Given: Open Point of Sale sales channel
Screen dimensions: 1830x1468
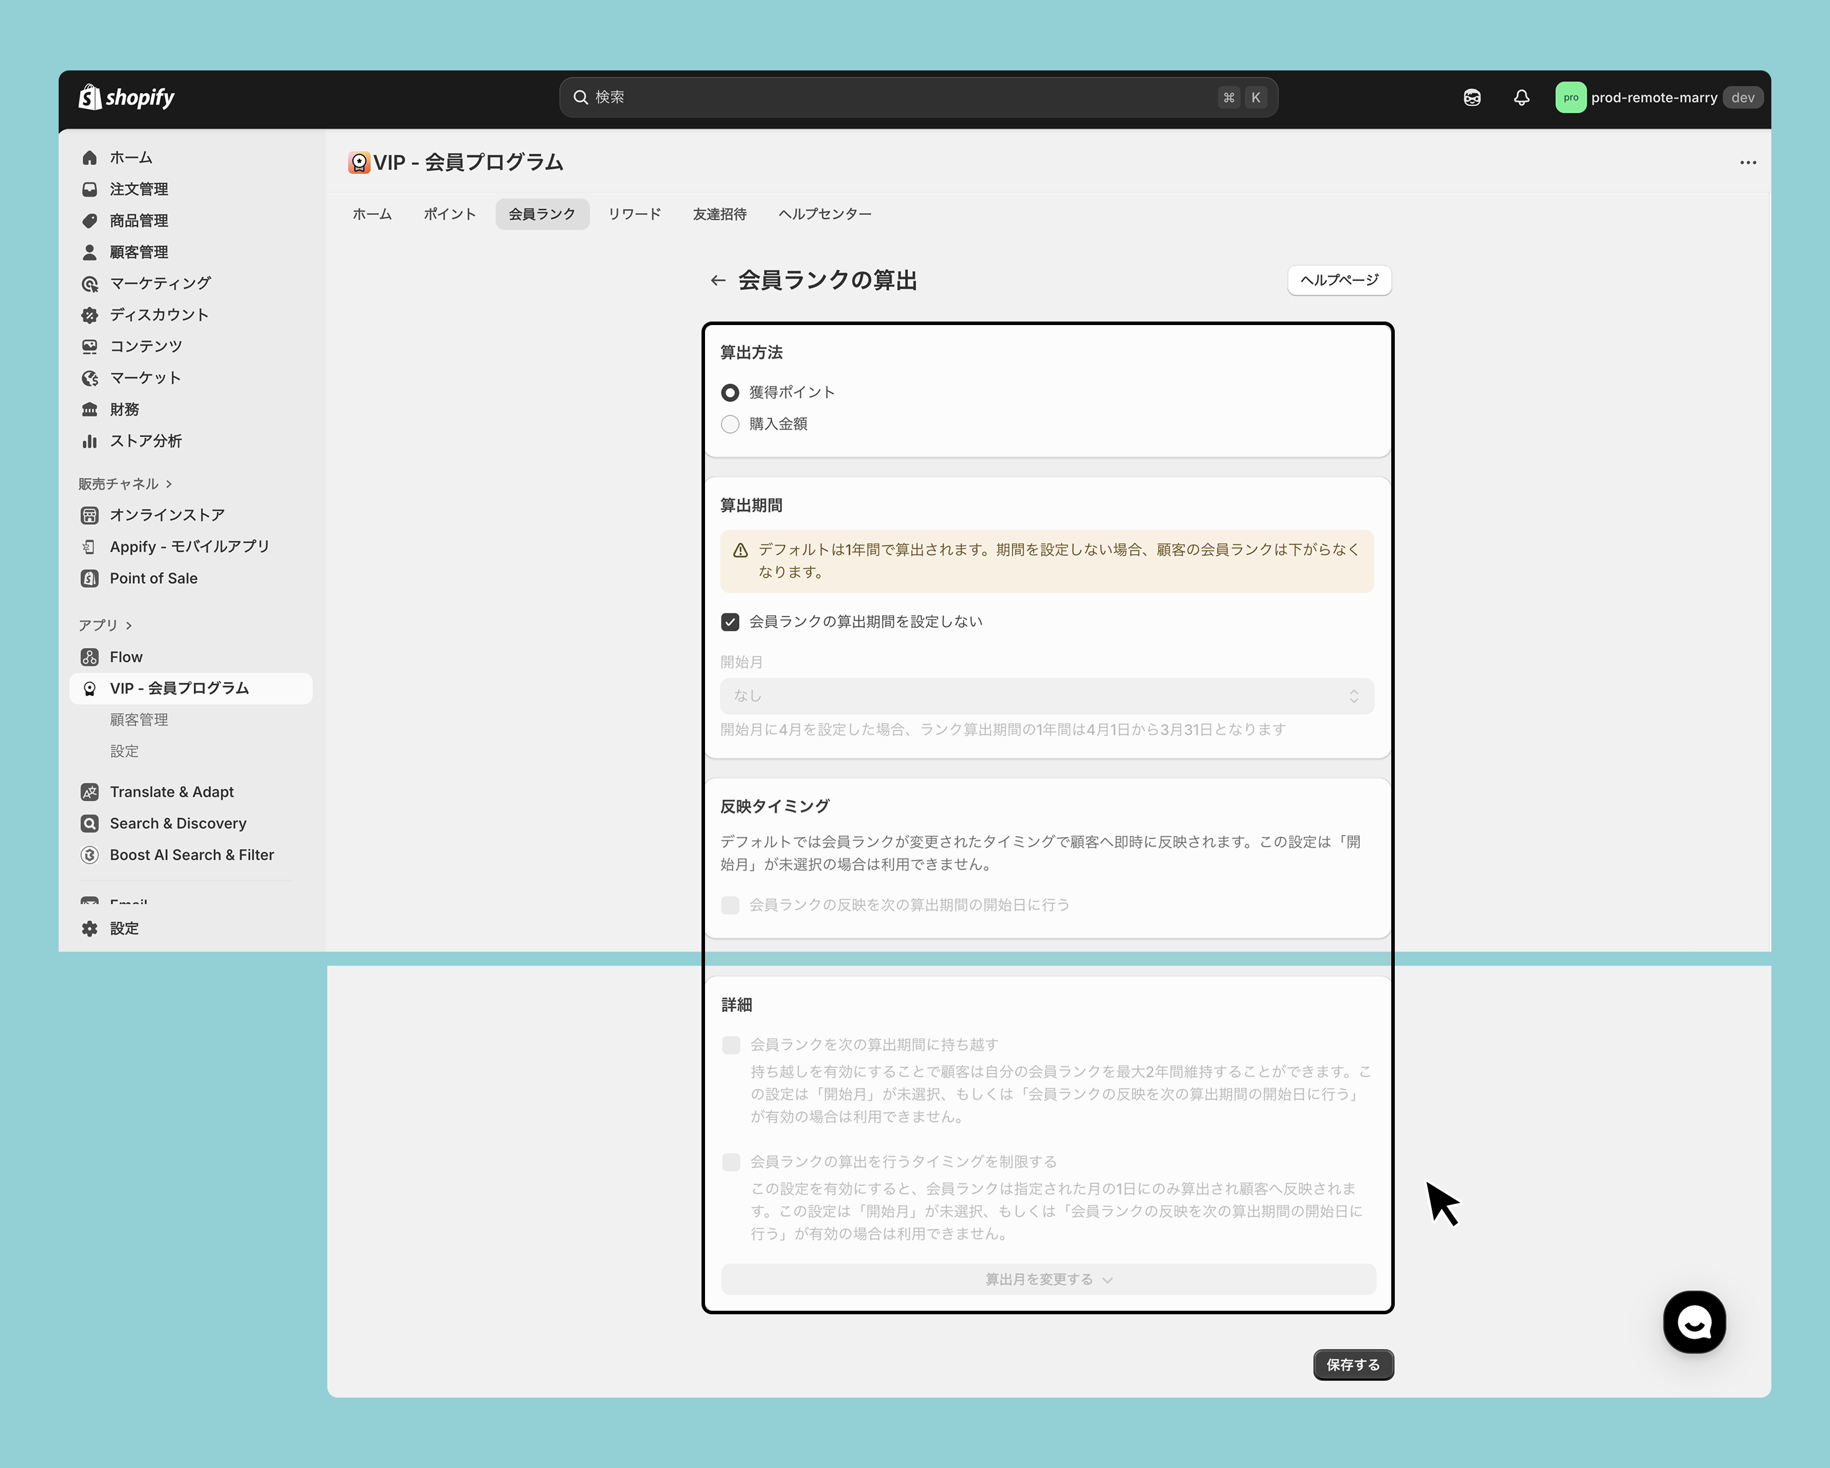Looking at the screenshot, I should [152, 578].
